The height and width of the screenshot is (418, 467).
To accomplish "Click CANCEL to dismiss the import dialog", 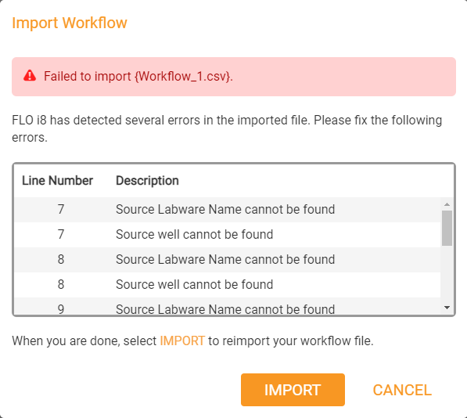I will point(402,390).
